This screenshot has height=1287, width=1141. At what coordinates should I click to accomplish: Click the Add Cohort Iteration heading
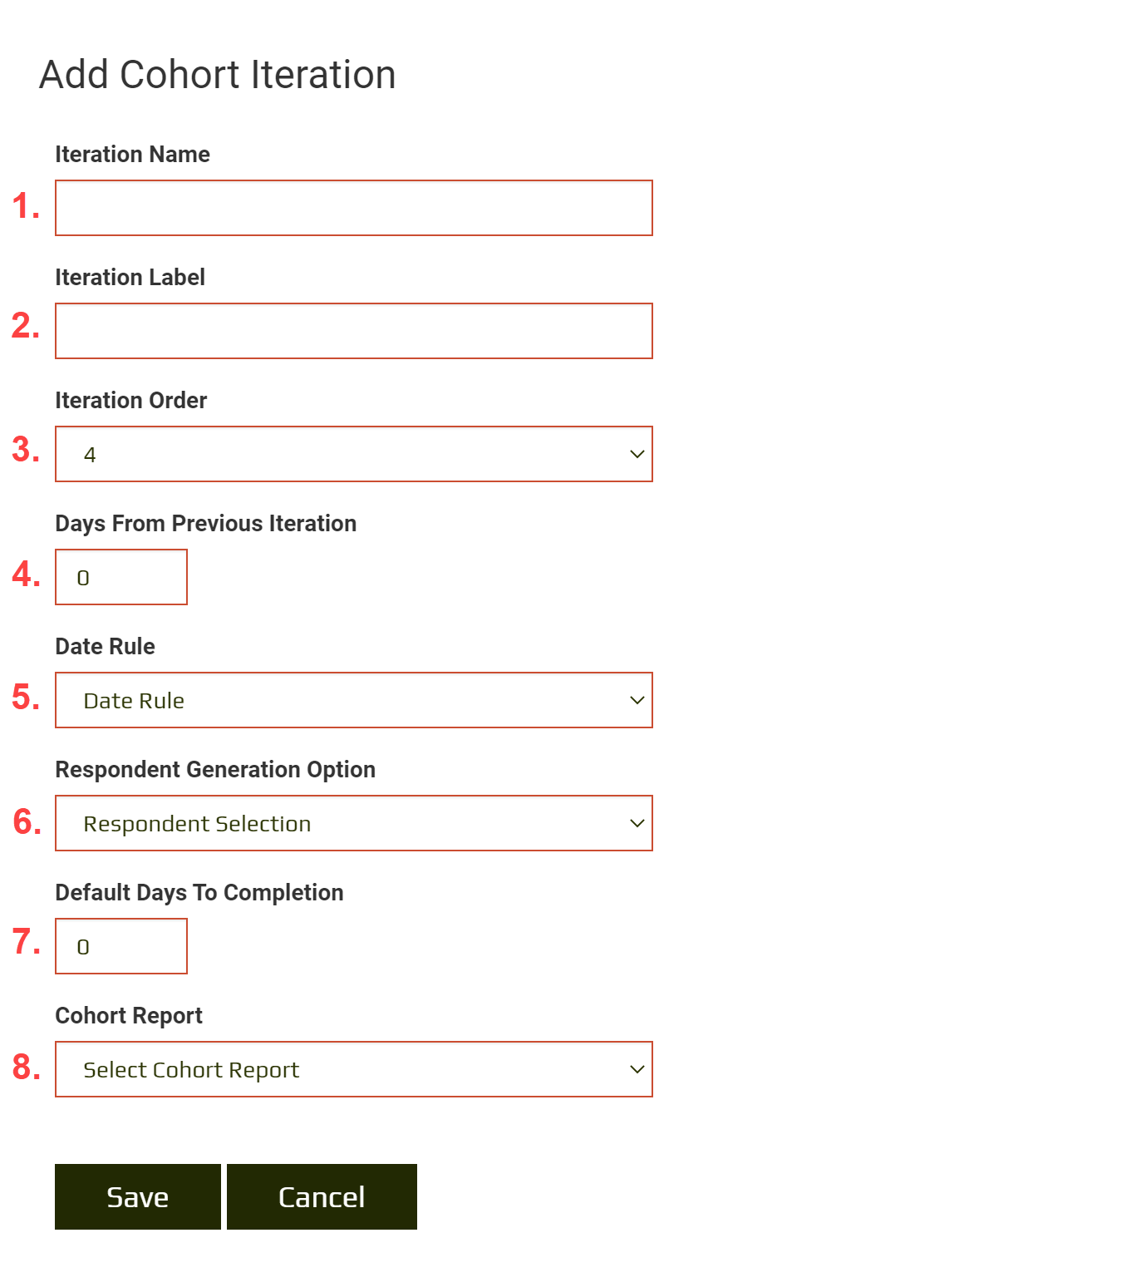(x=216, y=75)
